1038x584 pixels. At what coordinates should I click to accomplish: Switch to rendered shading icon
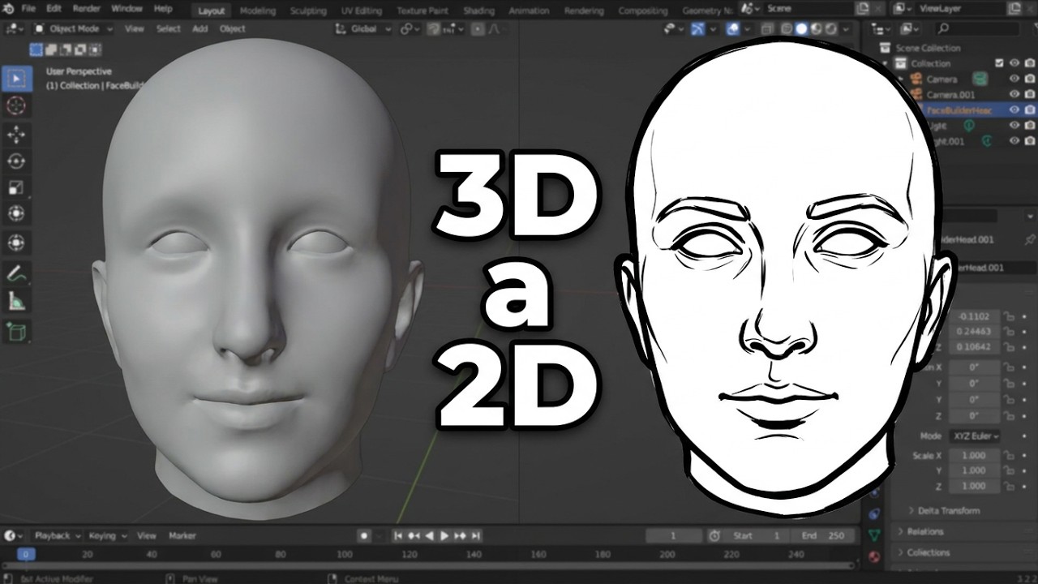pyautogui.click(x=832, y=29)
